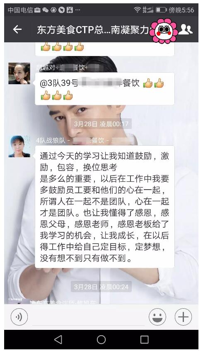Open group members icon in header
203x351 pixels.
(185, 29)
